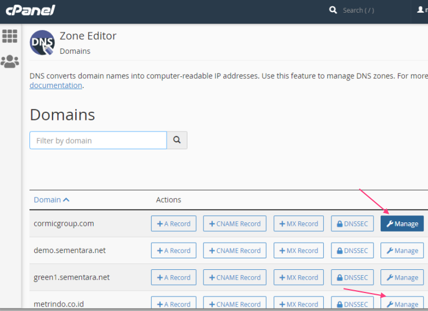Screen dimensions: 428x311
Task: Open the user manager sidebar icon
Action: pyautogui.click(x=10, y=61)
